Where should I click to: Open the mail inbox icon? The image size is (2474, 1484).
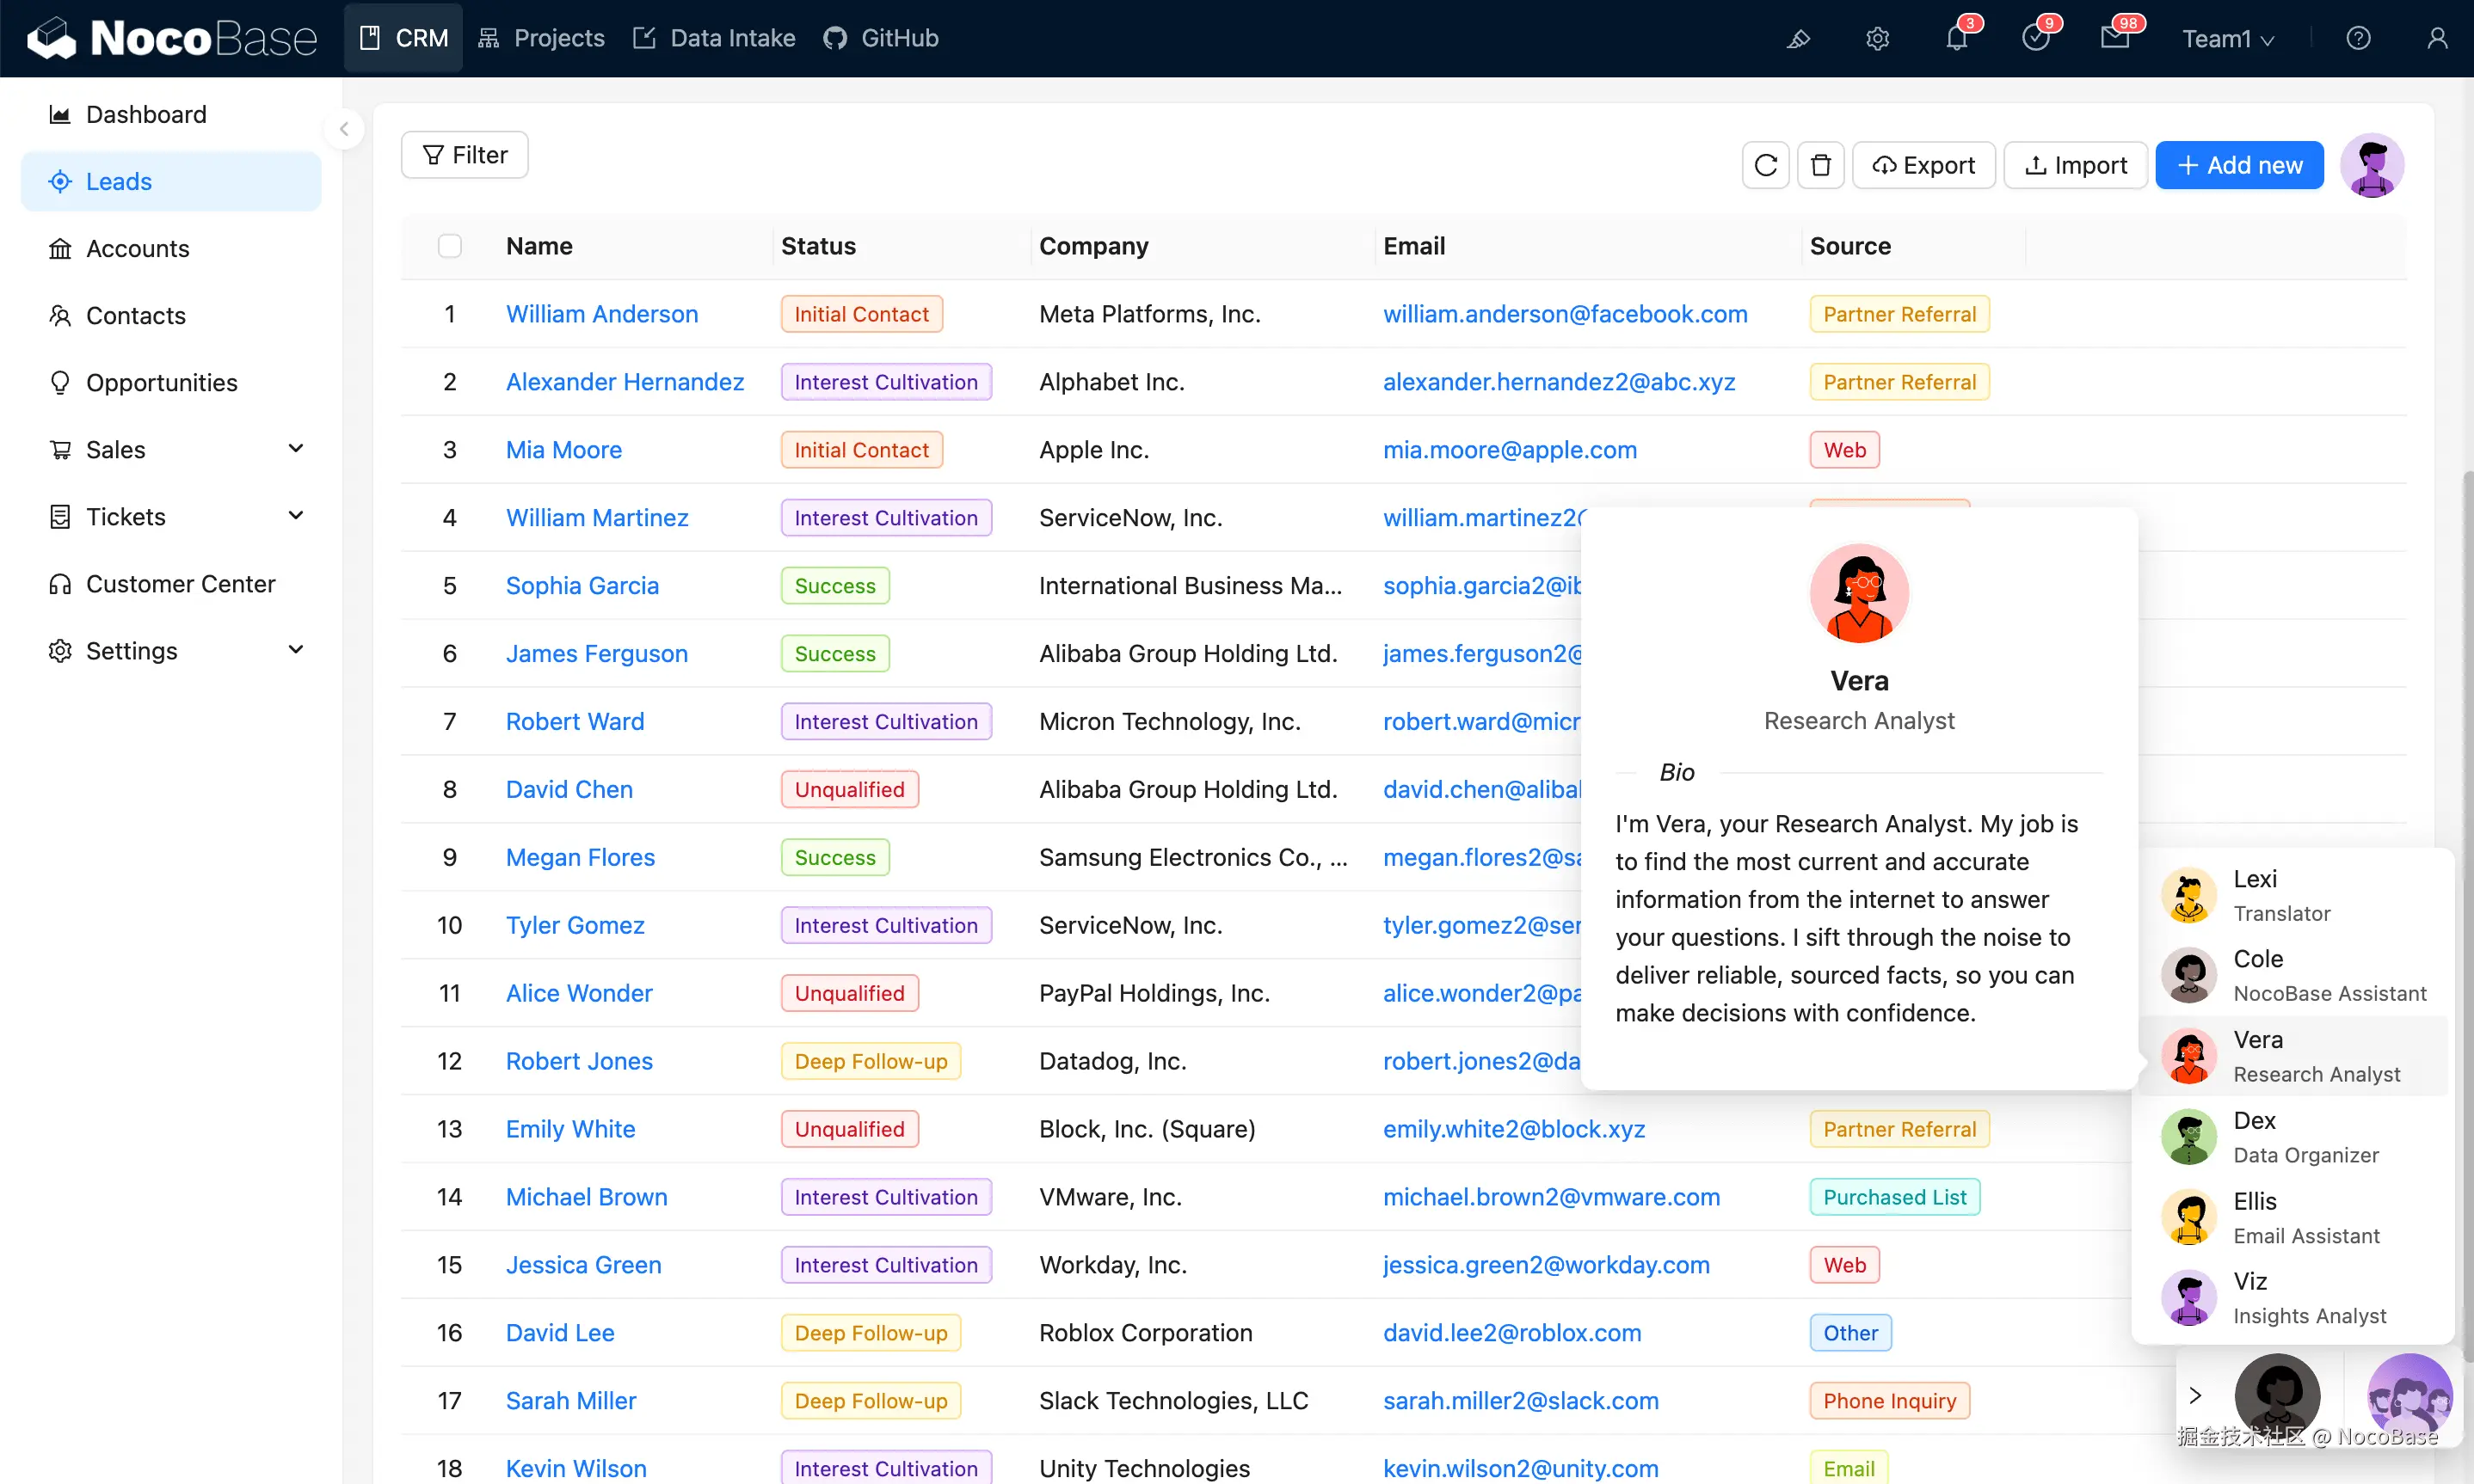(2114, 38)
